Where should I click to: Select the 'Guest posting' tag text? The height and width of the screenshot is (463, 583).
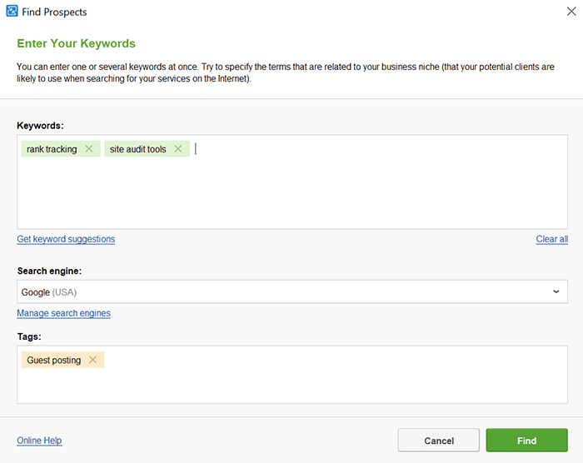(x=54, y=360)
